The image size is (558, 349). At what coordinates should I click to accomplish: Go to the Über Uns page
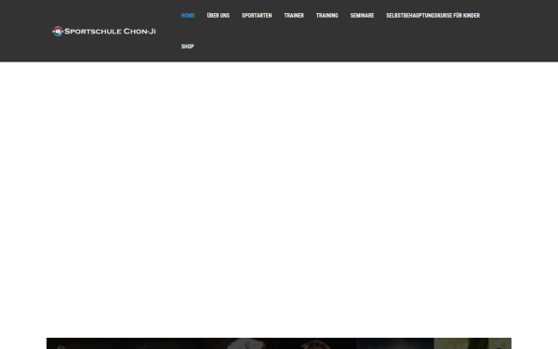tap(219, 15)
